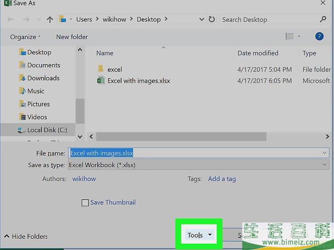
Task: Open the Tools dropdown
Action: click(199, 235)
